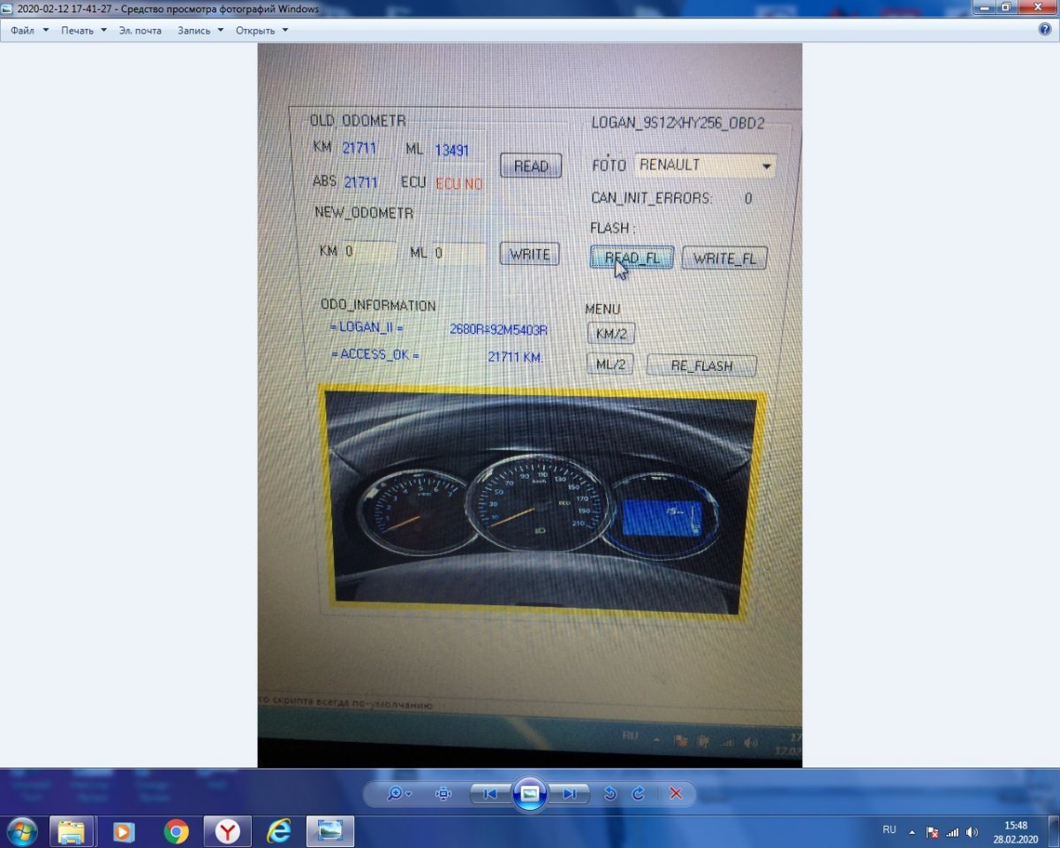The image size is (1060, 848).
Task: Choose Эл. почта in the toolbar
Action: [x=140, y=30]
